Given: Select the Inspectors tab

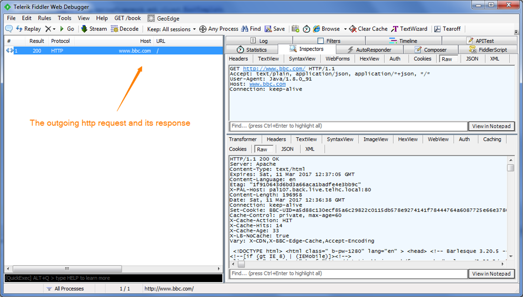Looking at the screenshot, I should (x=307, y=49).
